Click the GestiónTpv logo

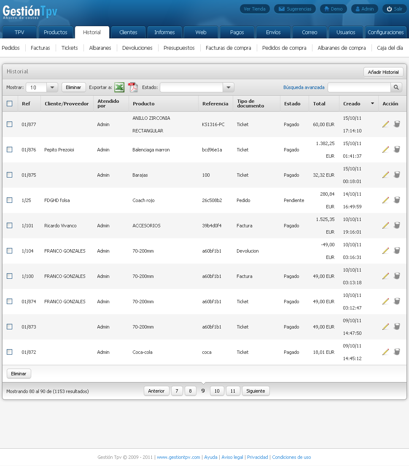tap(30, 13)
